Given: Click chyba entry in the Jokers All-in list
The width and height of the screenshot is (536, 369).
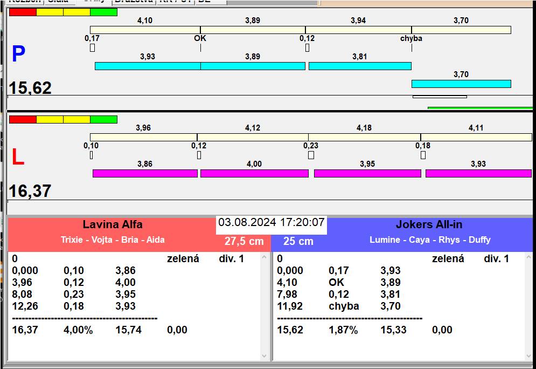Looking at the screenshot, I should pos(344,306).
